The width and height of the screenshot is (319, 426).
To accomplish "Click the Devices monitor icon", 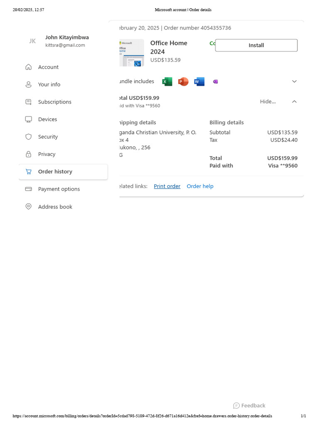I will click(x=29, y=119).
